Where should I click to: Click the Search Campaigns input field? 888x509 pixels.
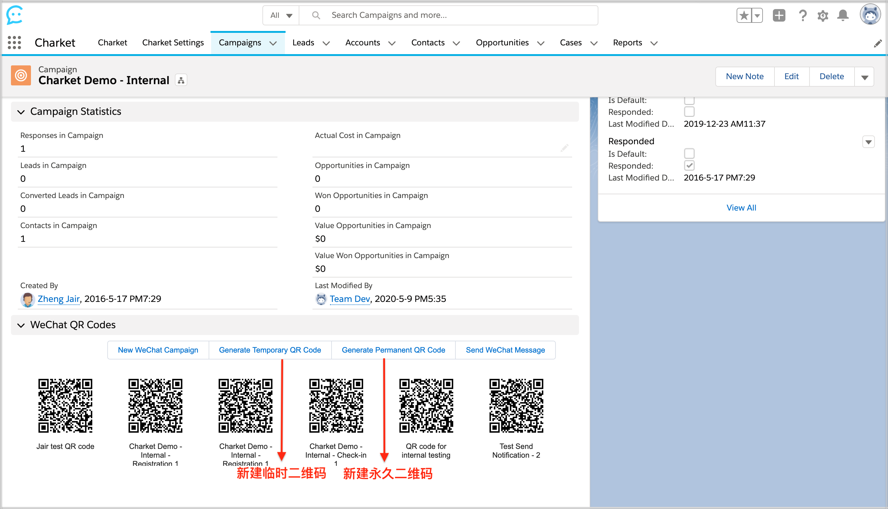(448, 15)
